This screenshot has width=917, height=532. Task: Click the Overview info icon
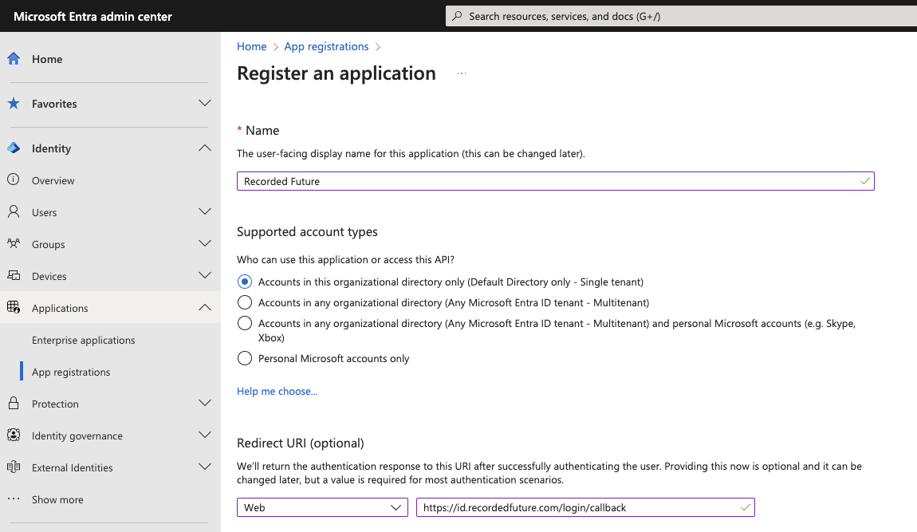(x=14, y=180)
